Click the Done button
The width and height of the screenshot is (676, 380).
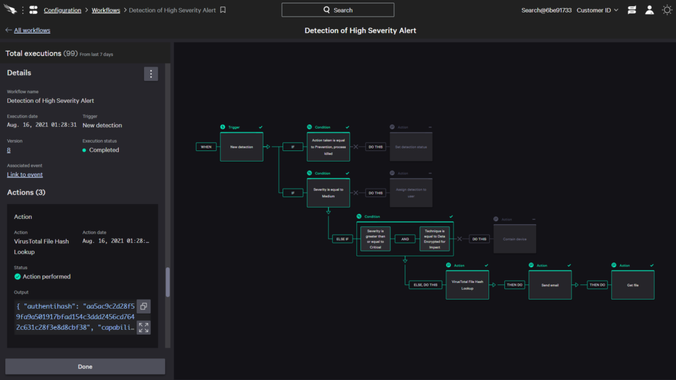tap(84, 366)
